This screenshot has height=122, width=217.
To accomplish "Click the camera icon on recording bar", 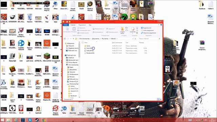I will pyautogui.click(x=43, y=3).
